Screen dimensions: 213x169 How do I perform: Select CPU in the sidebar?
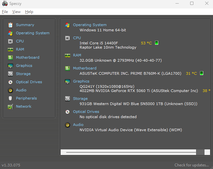(x=20, y=41)
